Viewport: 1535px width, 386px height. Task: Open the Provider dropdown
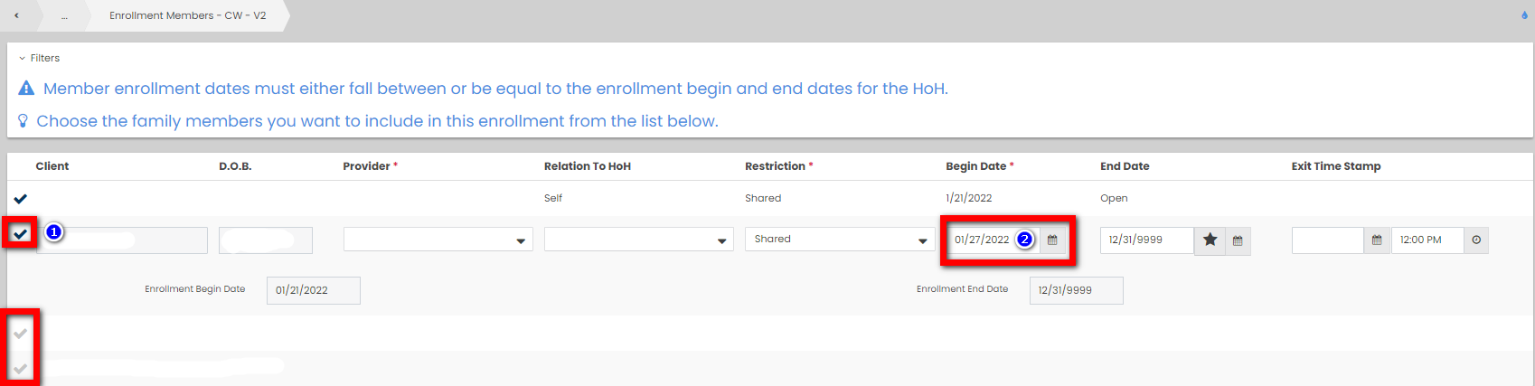click(x=438, y=240)
